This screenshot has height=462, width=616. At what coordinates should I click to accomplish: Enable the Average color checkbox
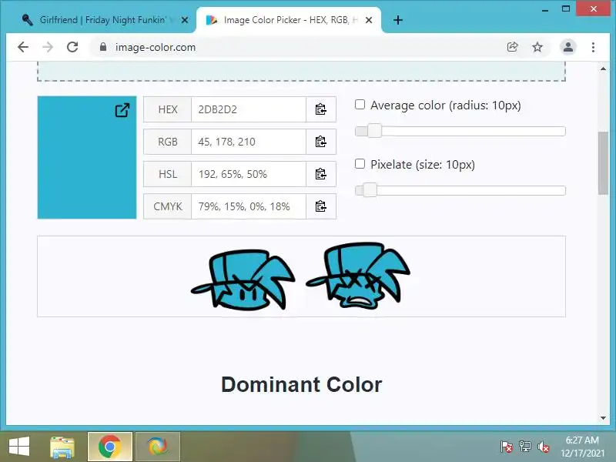(x=360, y=105)
